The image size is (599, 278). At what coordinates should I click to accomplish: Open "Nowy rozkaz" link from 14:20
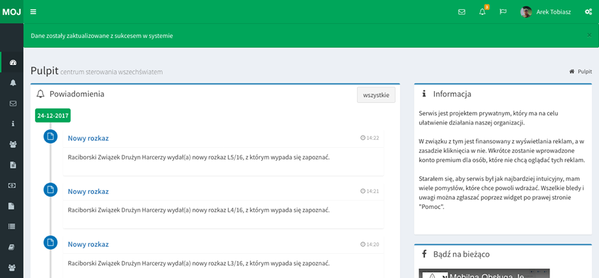pos(88,244)
